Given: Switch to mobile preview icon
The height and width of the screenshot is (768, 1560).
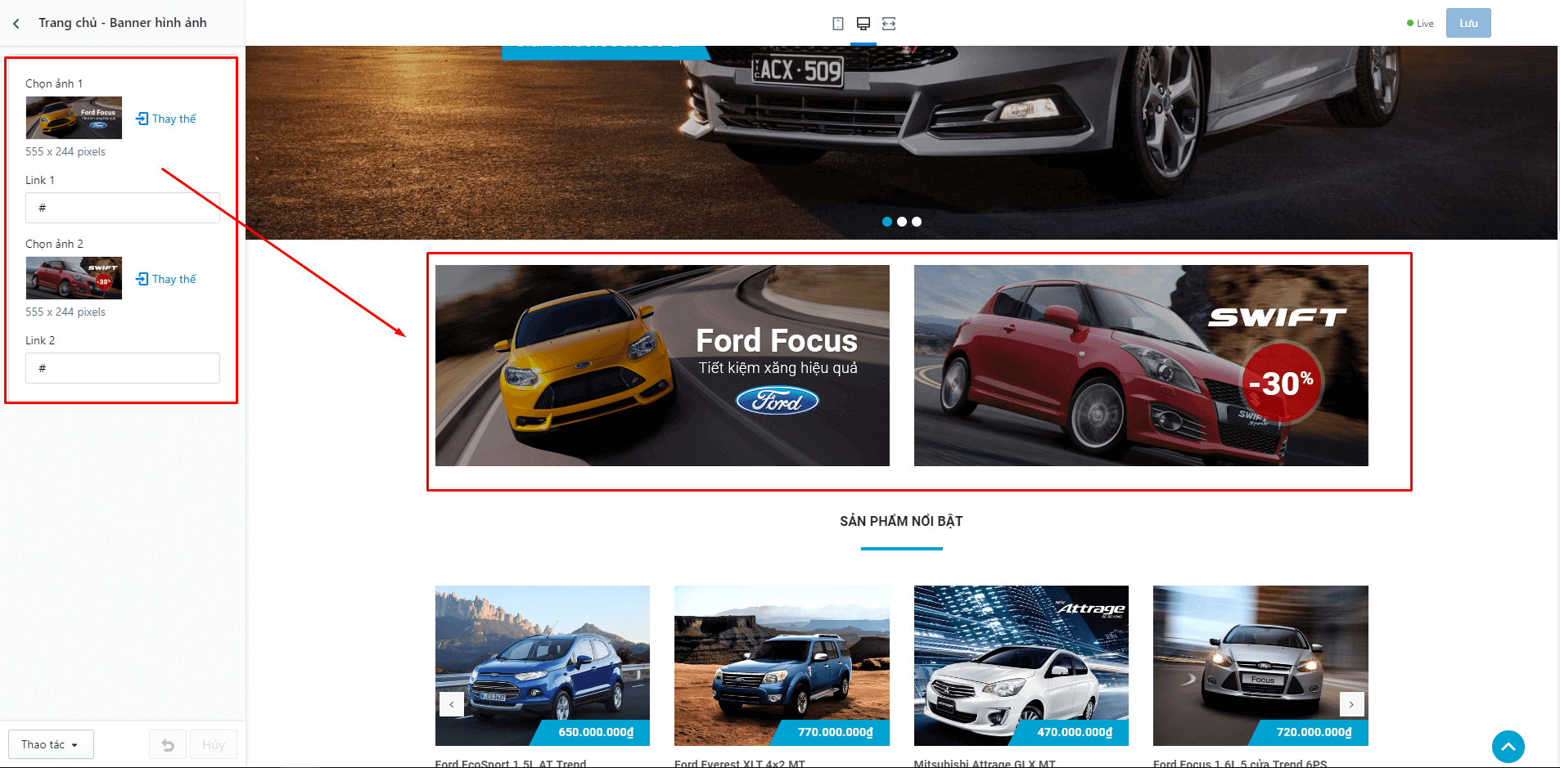Looking at the screenshot, I should (838, 24).
